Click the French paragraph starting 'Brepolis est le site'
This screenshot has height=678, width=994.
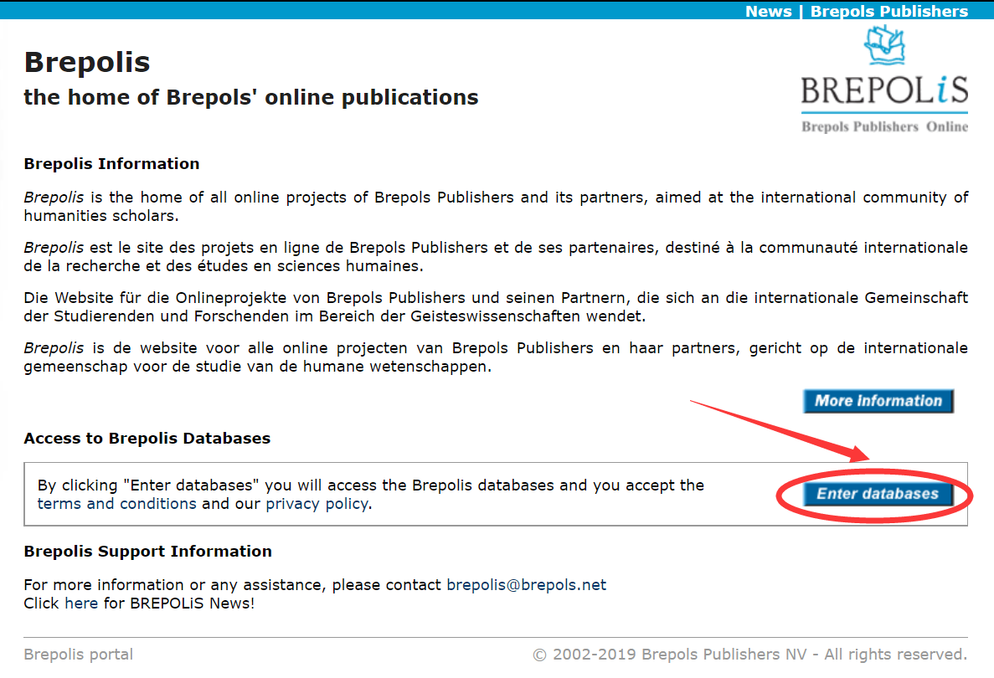pos(496,257)
